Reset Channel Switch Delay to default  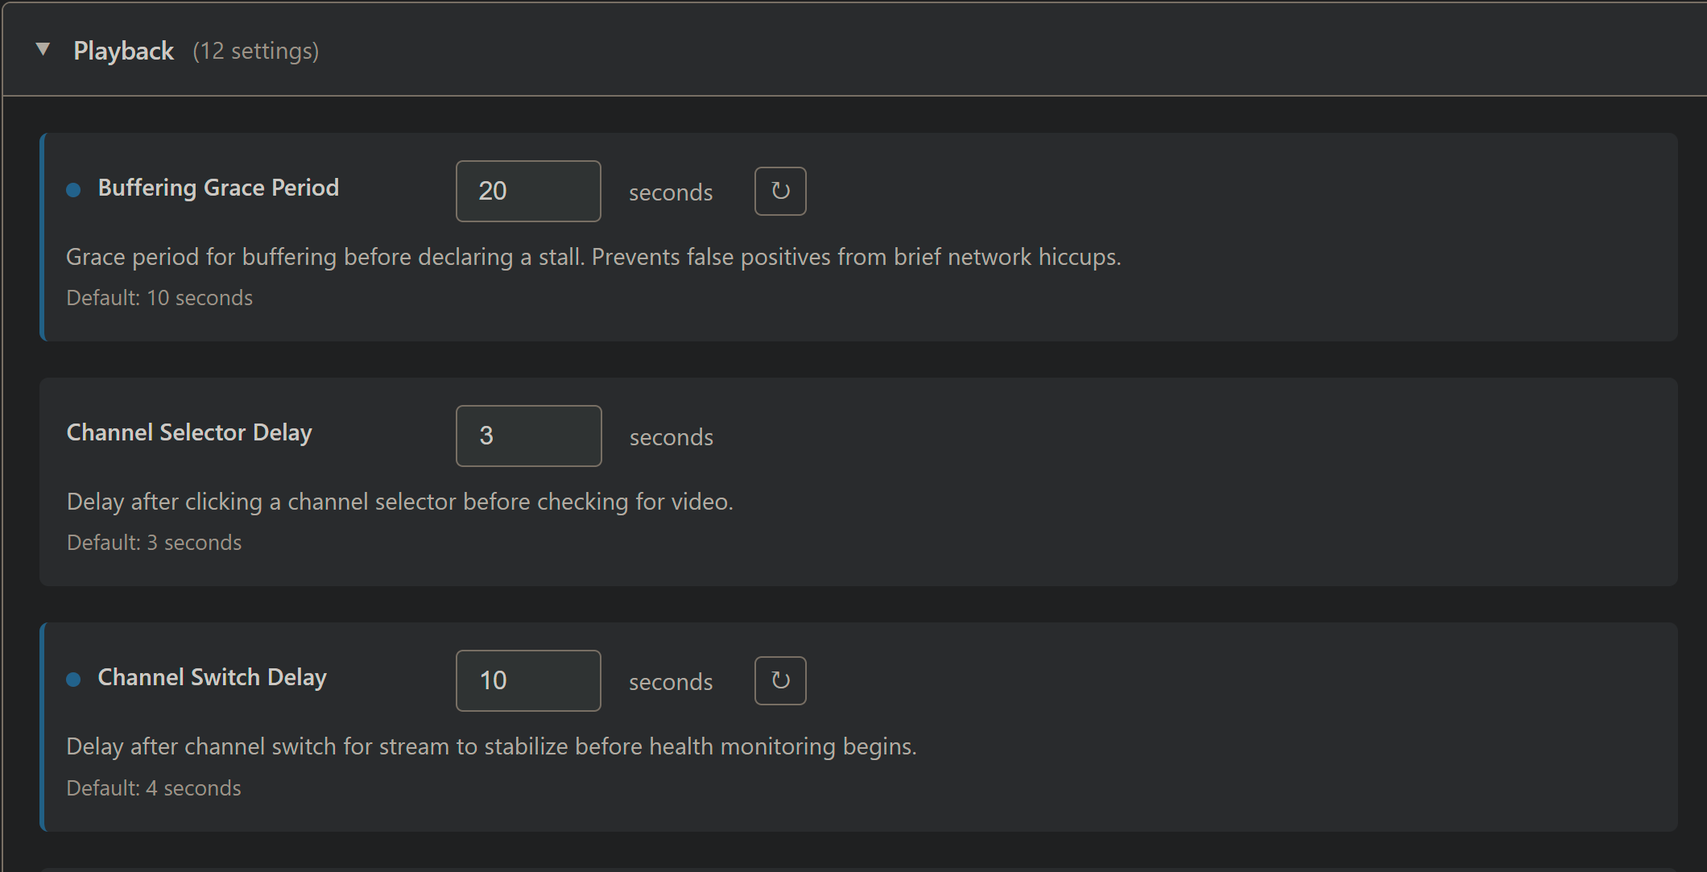click(x=779, y=681)
